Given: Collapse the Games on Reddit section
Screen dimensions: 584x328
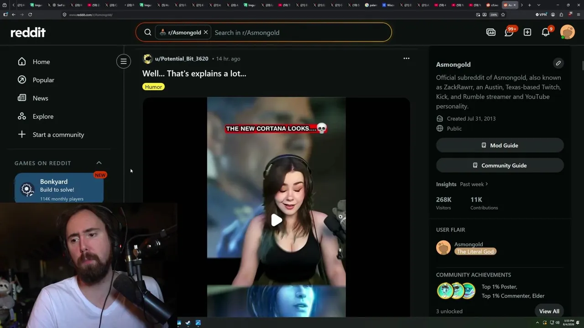Looking at the screenshot, I should point(99,163).
